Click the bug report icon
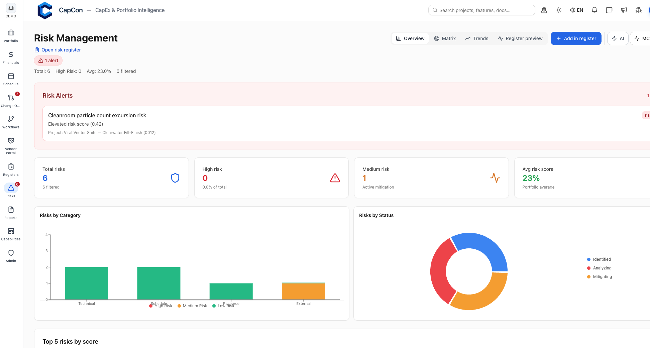 tap(639, 10)
